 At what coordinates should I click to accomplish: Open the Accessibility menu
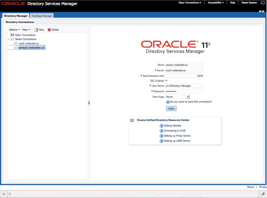(x=216, y=3)
